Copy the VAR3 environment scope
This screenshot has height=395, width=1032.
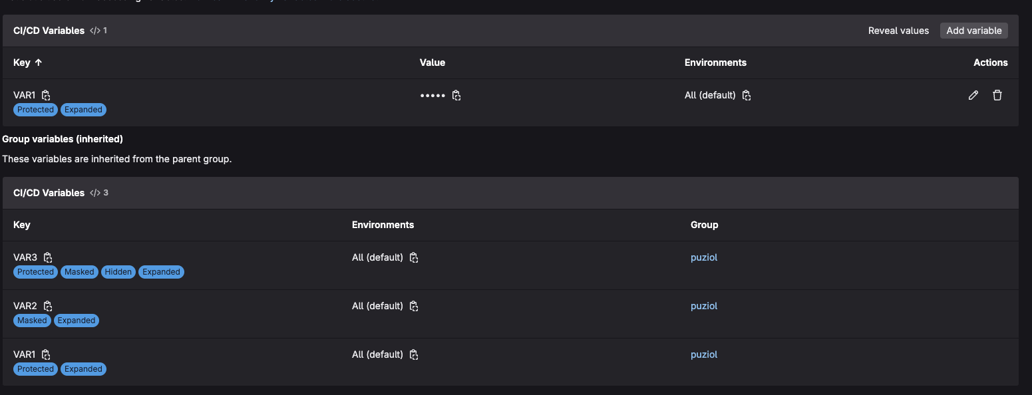pos(414,257)
